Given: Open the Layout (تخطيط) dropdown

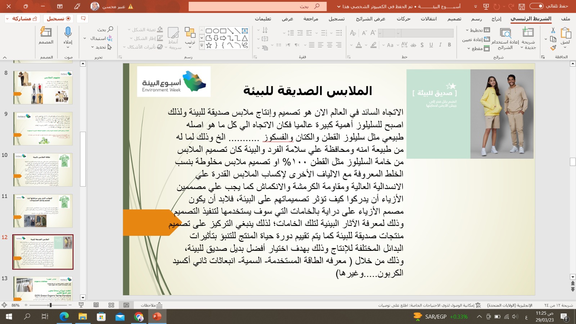Looking at the screenshot, I should coord(478,30).
